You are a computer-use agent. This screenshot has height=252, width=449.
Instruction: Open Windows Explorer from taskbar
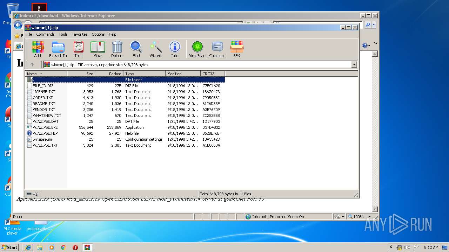pos(40,247)
